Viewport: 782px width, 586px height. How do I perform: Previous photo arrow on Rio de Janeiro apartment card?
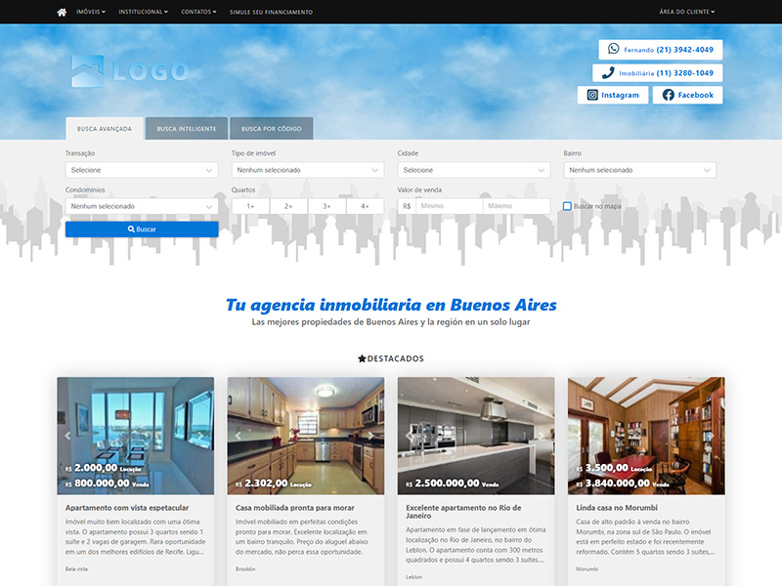[x=409, y=436]
